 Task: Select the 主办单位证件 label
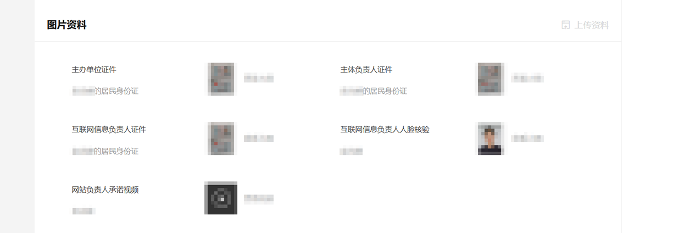pyautogui.click(x=94, y=70)
